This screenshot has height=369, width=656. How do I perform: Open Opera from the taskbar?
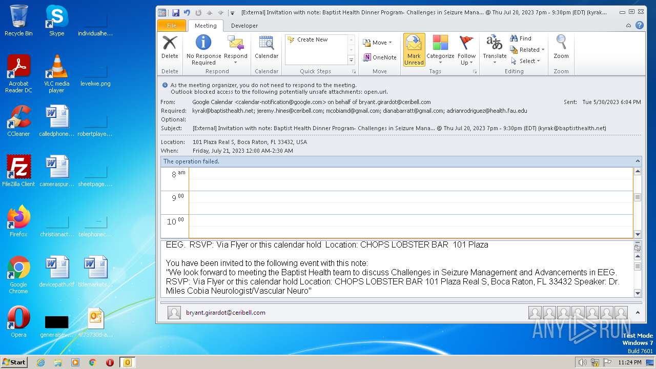(110, 362)
